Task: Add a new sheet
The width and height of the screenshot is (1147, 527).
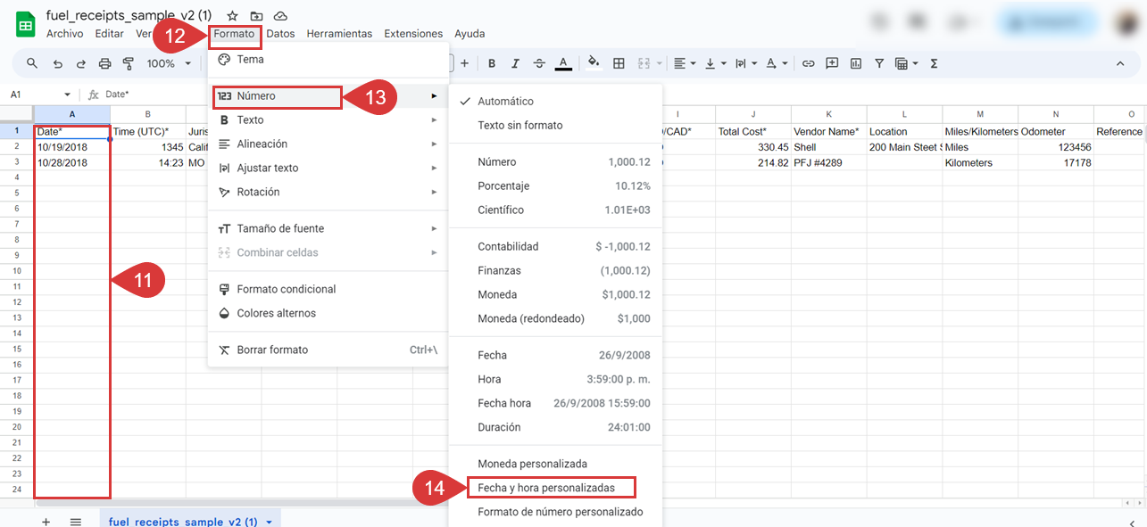Action: click(x=46, y=521)
